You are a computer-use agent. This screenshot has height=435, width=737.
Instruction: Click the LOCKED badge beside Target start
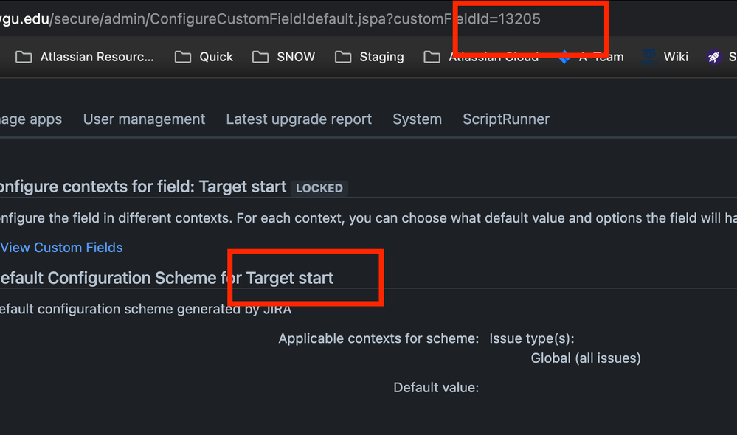pos(319,188)
